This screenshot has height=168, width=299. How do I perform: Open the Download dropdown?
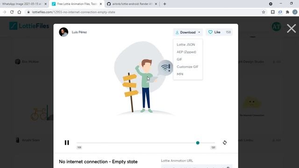188,32
